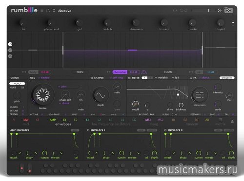Click the AMP envelope sustain knob
The height and width of the screenshot is (181, 244).
click(x=44, y=153)
